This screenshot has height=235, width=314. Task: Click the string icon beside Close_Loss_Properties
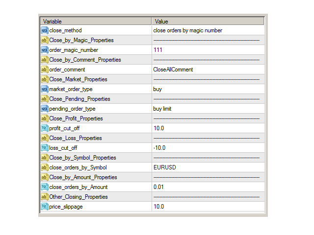pos(45,138)
